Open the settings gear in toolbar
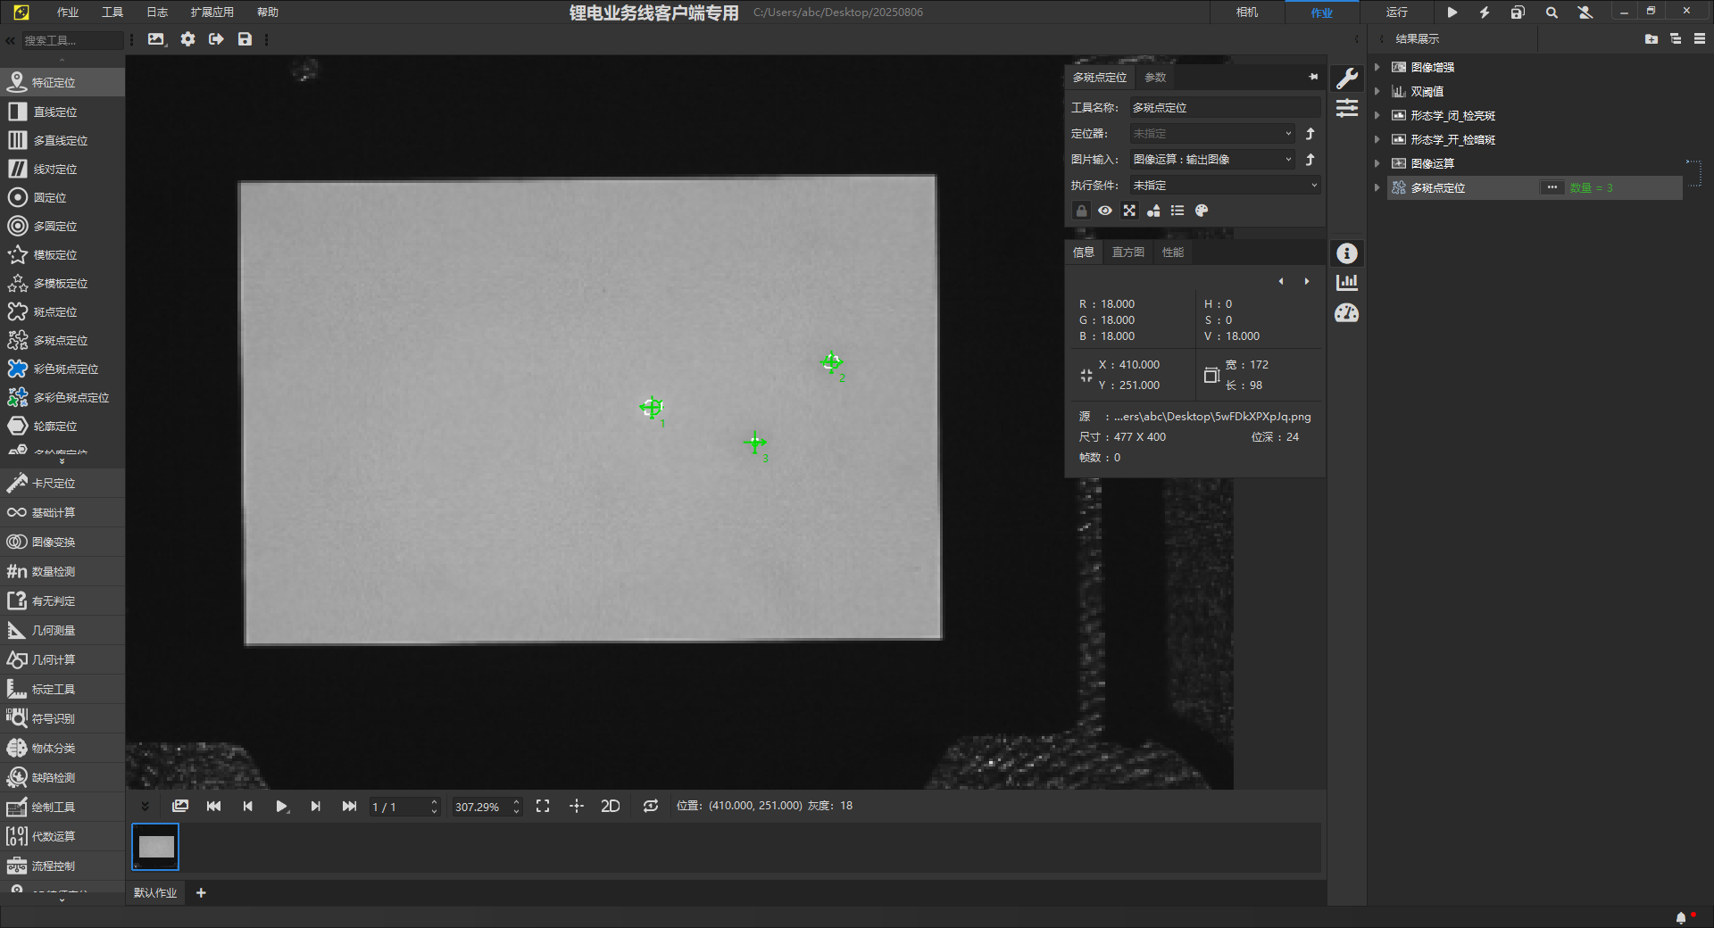The width and height of the screenshot is (1714, 928). [187, 39]
